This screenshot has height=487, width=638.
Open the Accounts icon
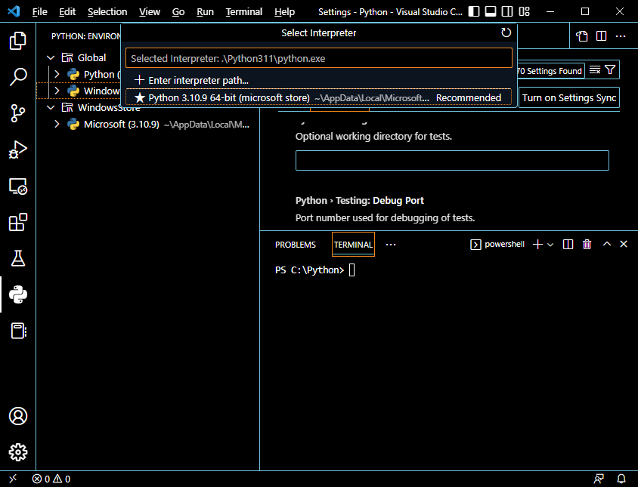click(x=18, y=416)
